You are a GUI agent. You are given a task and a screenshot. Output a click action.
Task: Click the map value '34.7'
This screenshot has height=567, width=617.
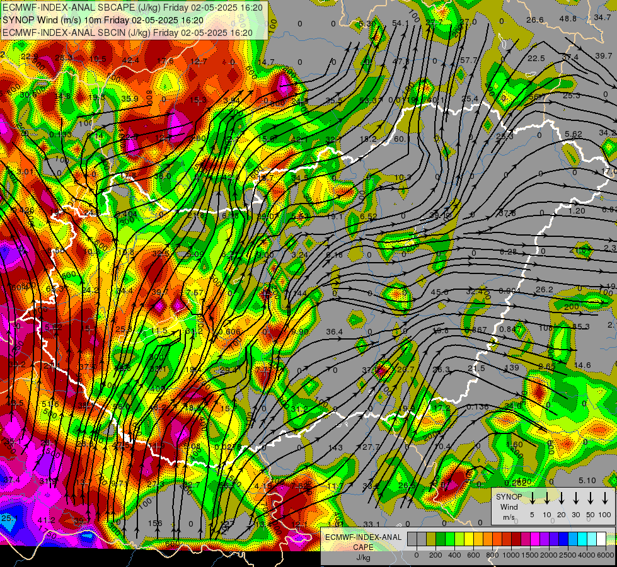603,17
